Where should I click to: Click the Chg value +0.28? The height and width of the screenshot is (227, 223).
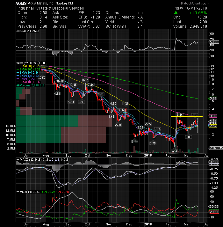(202, 17)
